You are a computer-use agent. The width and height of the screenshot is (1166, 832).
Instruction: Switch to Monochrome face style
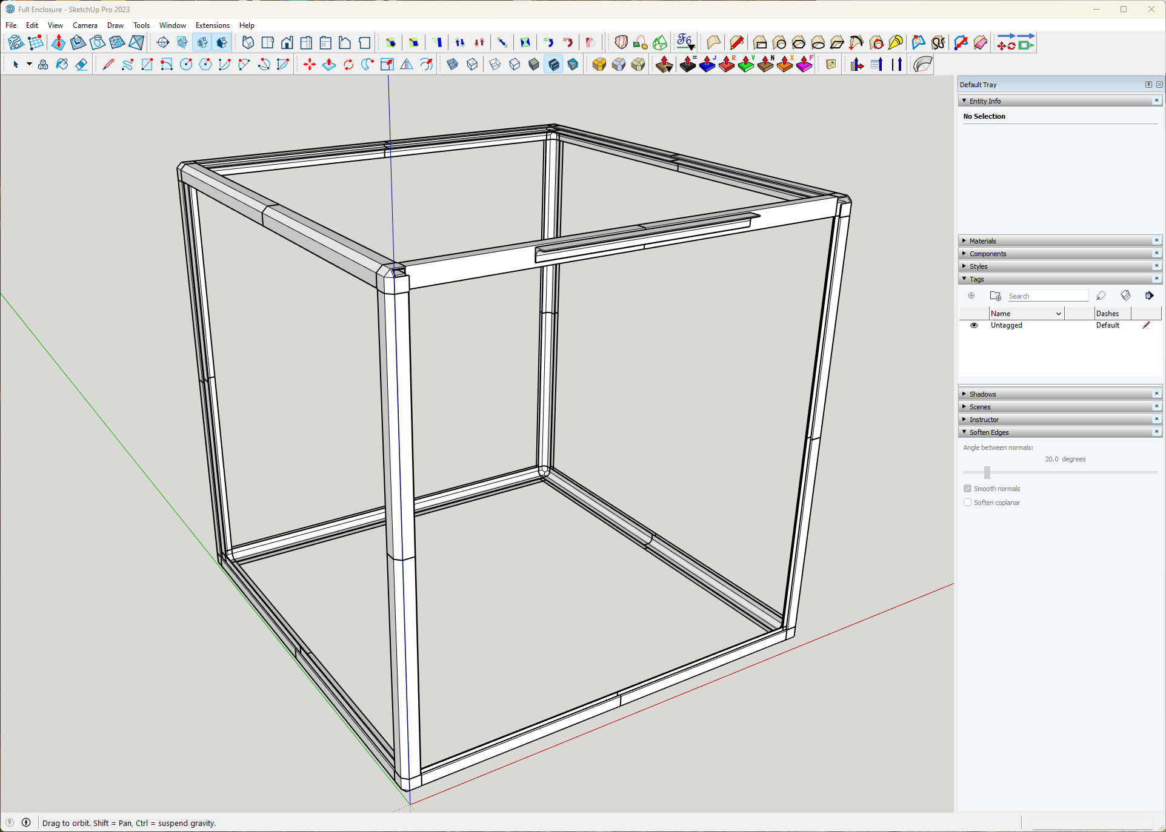click(x=573, y=64)
